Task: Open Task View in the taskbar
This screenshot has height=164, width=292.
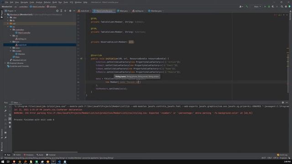Action: tap(8, 162)
